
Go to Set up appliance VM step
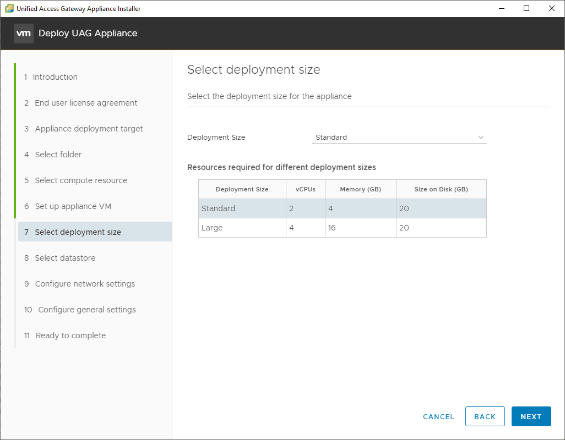coord(73,206)
